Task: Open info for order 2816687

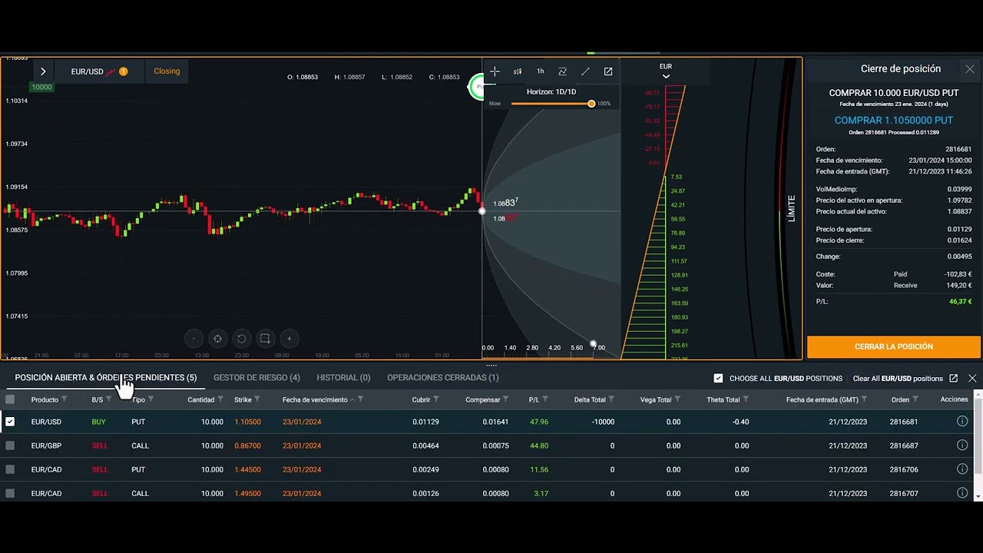Action: (x=962, y=445)
